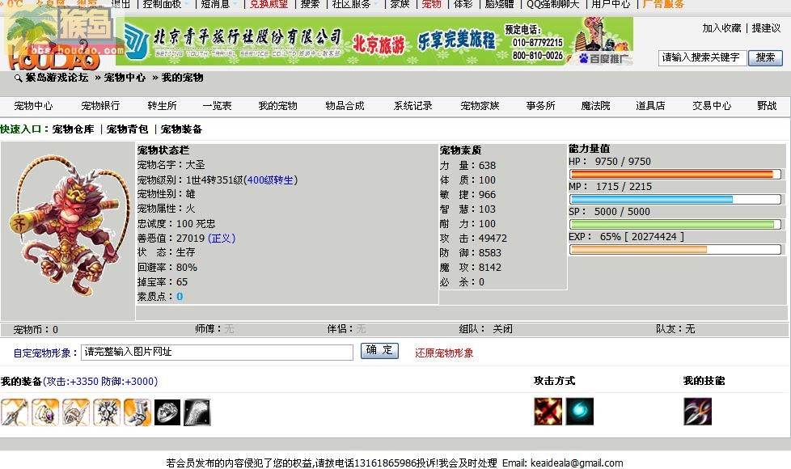The height and width of the screenshot is (469, 791).
Task: Click the spiked crystal equipment icon
Action: 107,412
